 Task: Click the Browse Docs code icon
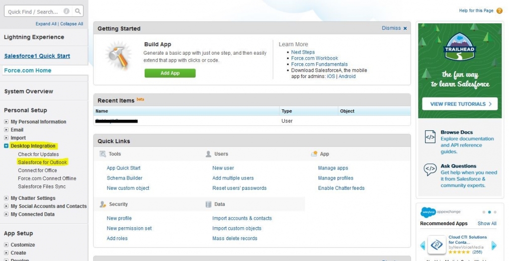pyautogui.click(x=430, y=137)
